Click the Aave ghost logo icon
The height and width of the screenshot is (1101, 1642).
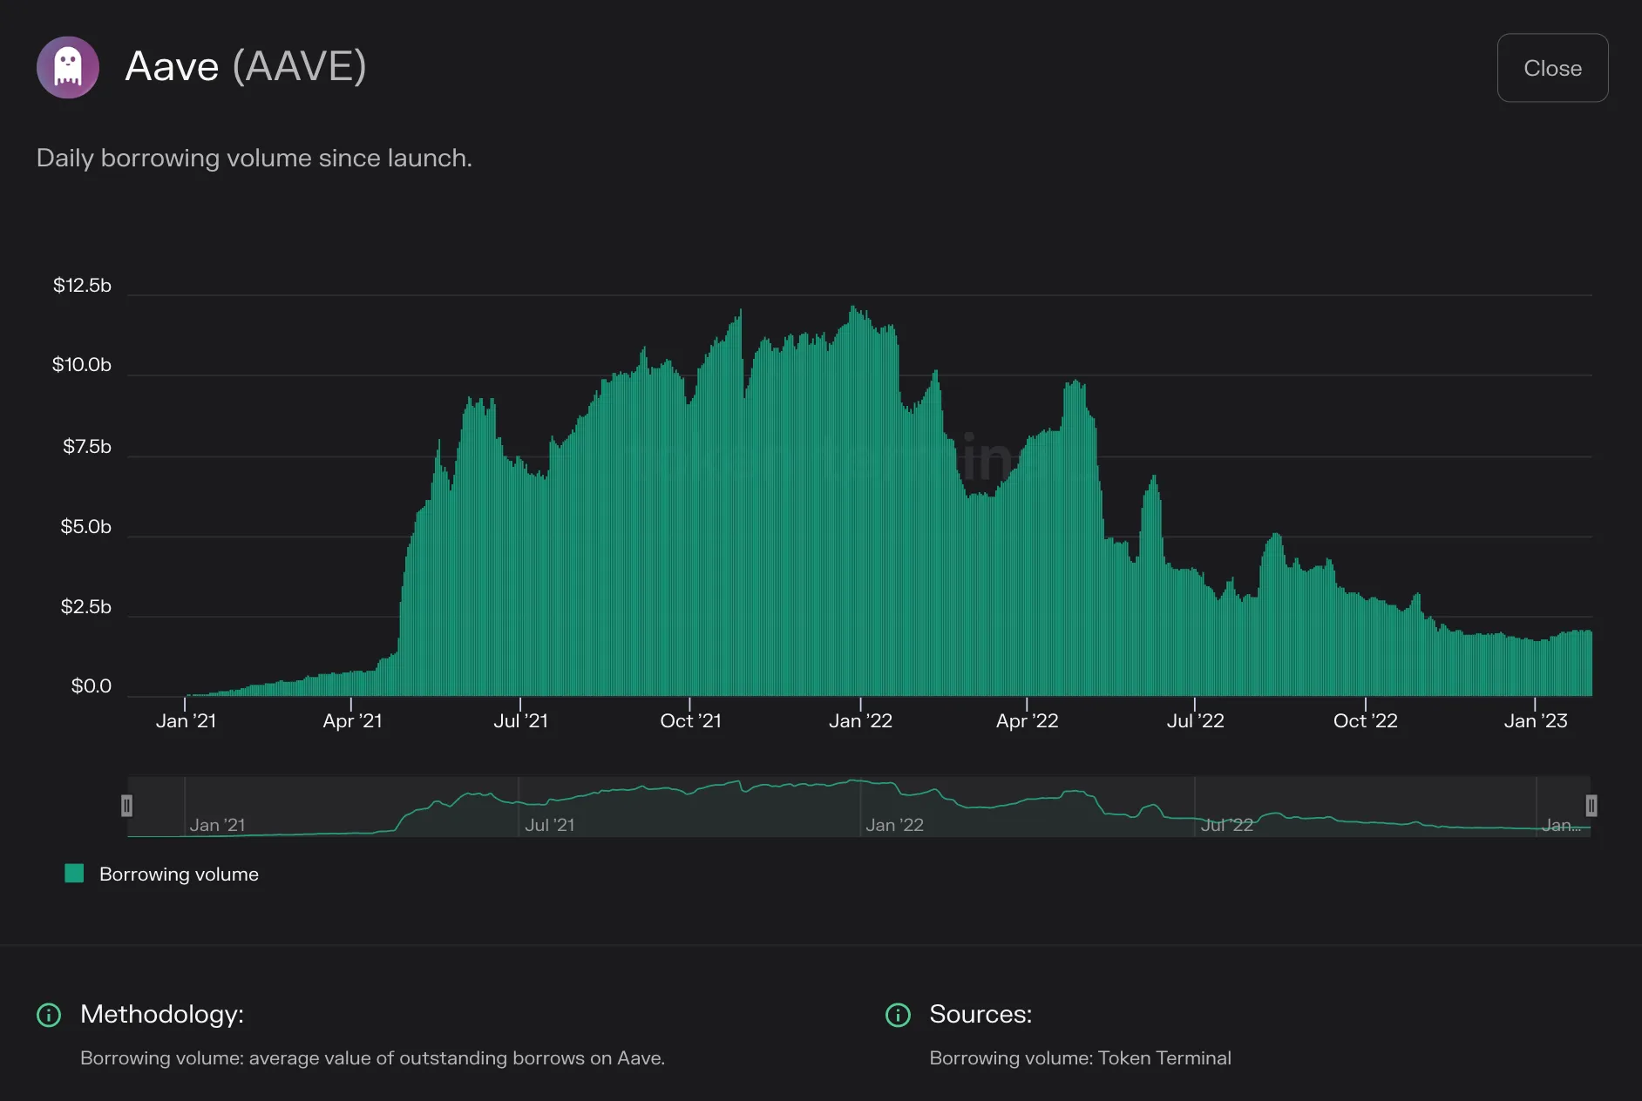coord(68,67)
